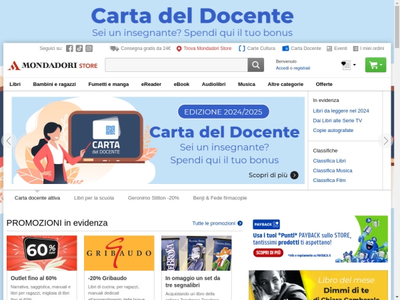Select Benji & Fede firmacopie tab

point(220,198)
